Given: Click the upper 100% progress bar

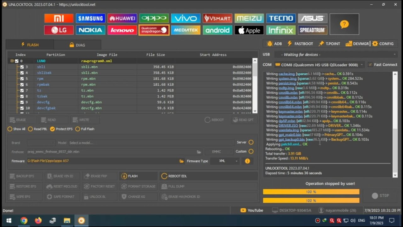Looking at the screenshot, I should click(x=311, y=192).
